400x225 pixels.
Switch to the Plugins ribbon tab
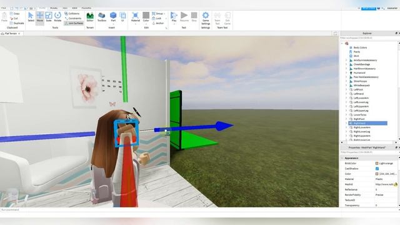pyautogui.click(x=86, y=8)
